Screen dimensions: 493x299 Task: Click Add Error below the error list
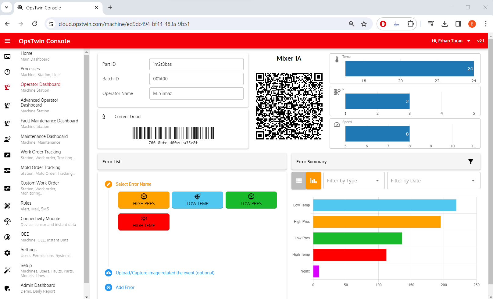(125, 287)
